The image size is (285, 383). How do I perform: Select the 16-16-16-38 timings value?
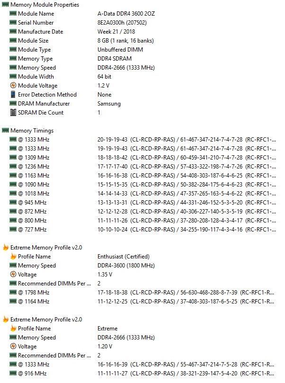(x=112, y=176)
